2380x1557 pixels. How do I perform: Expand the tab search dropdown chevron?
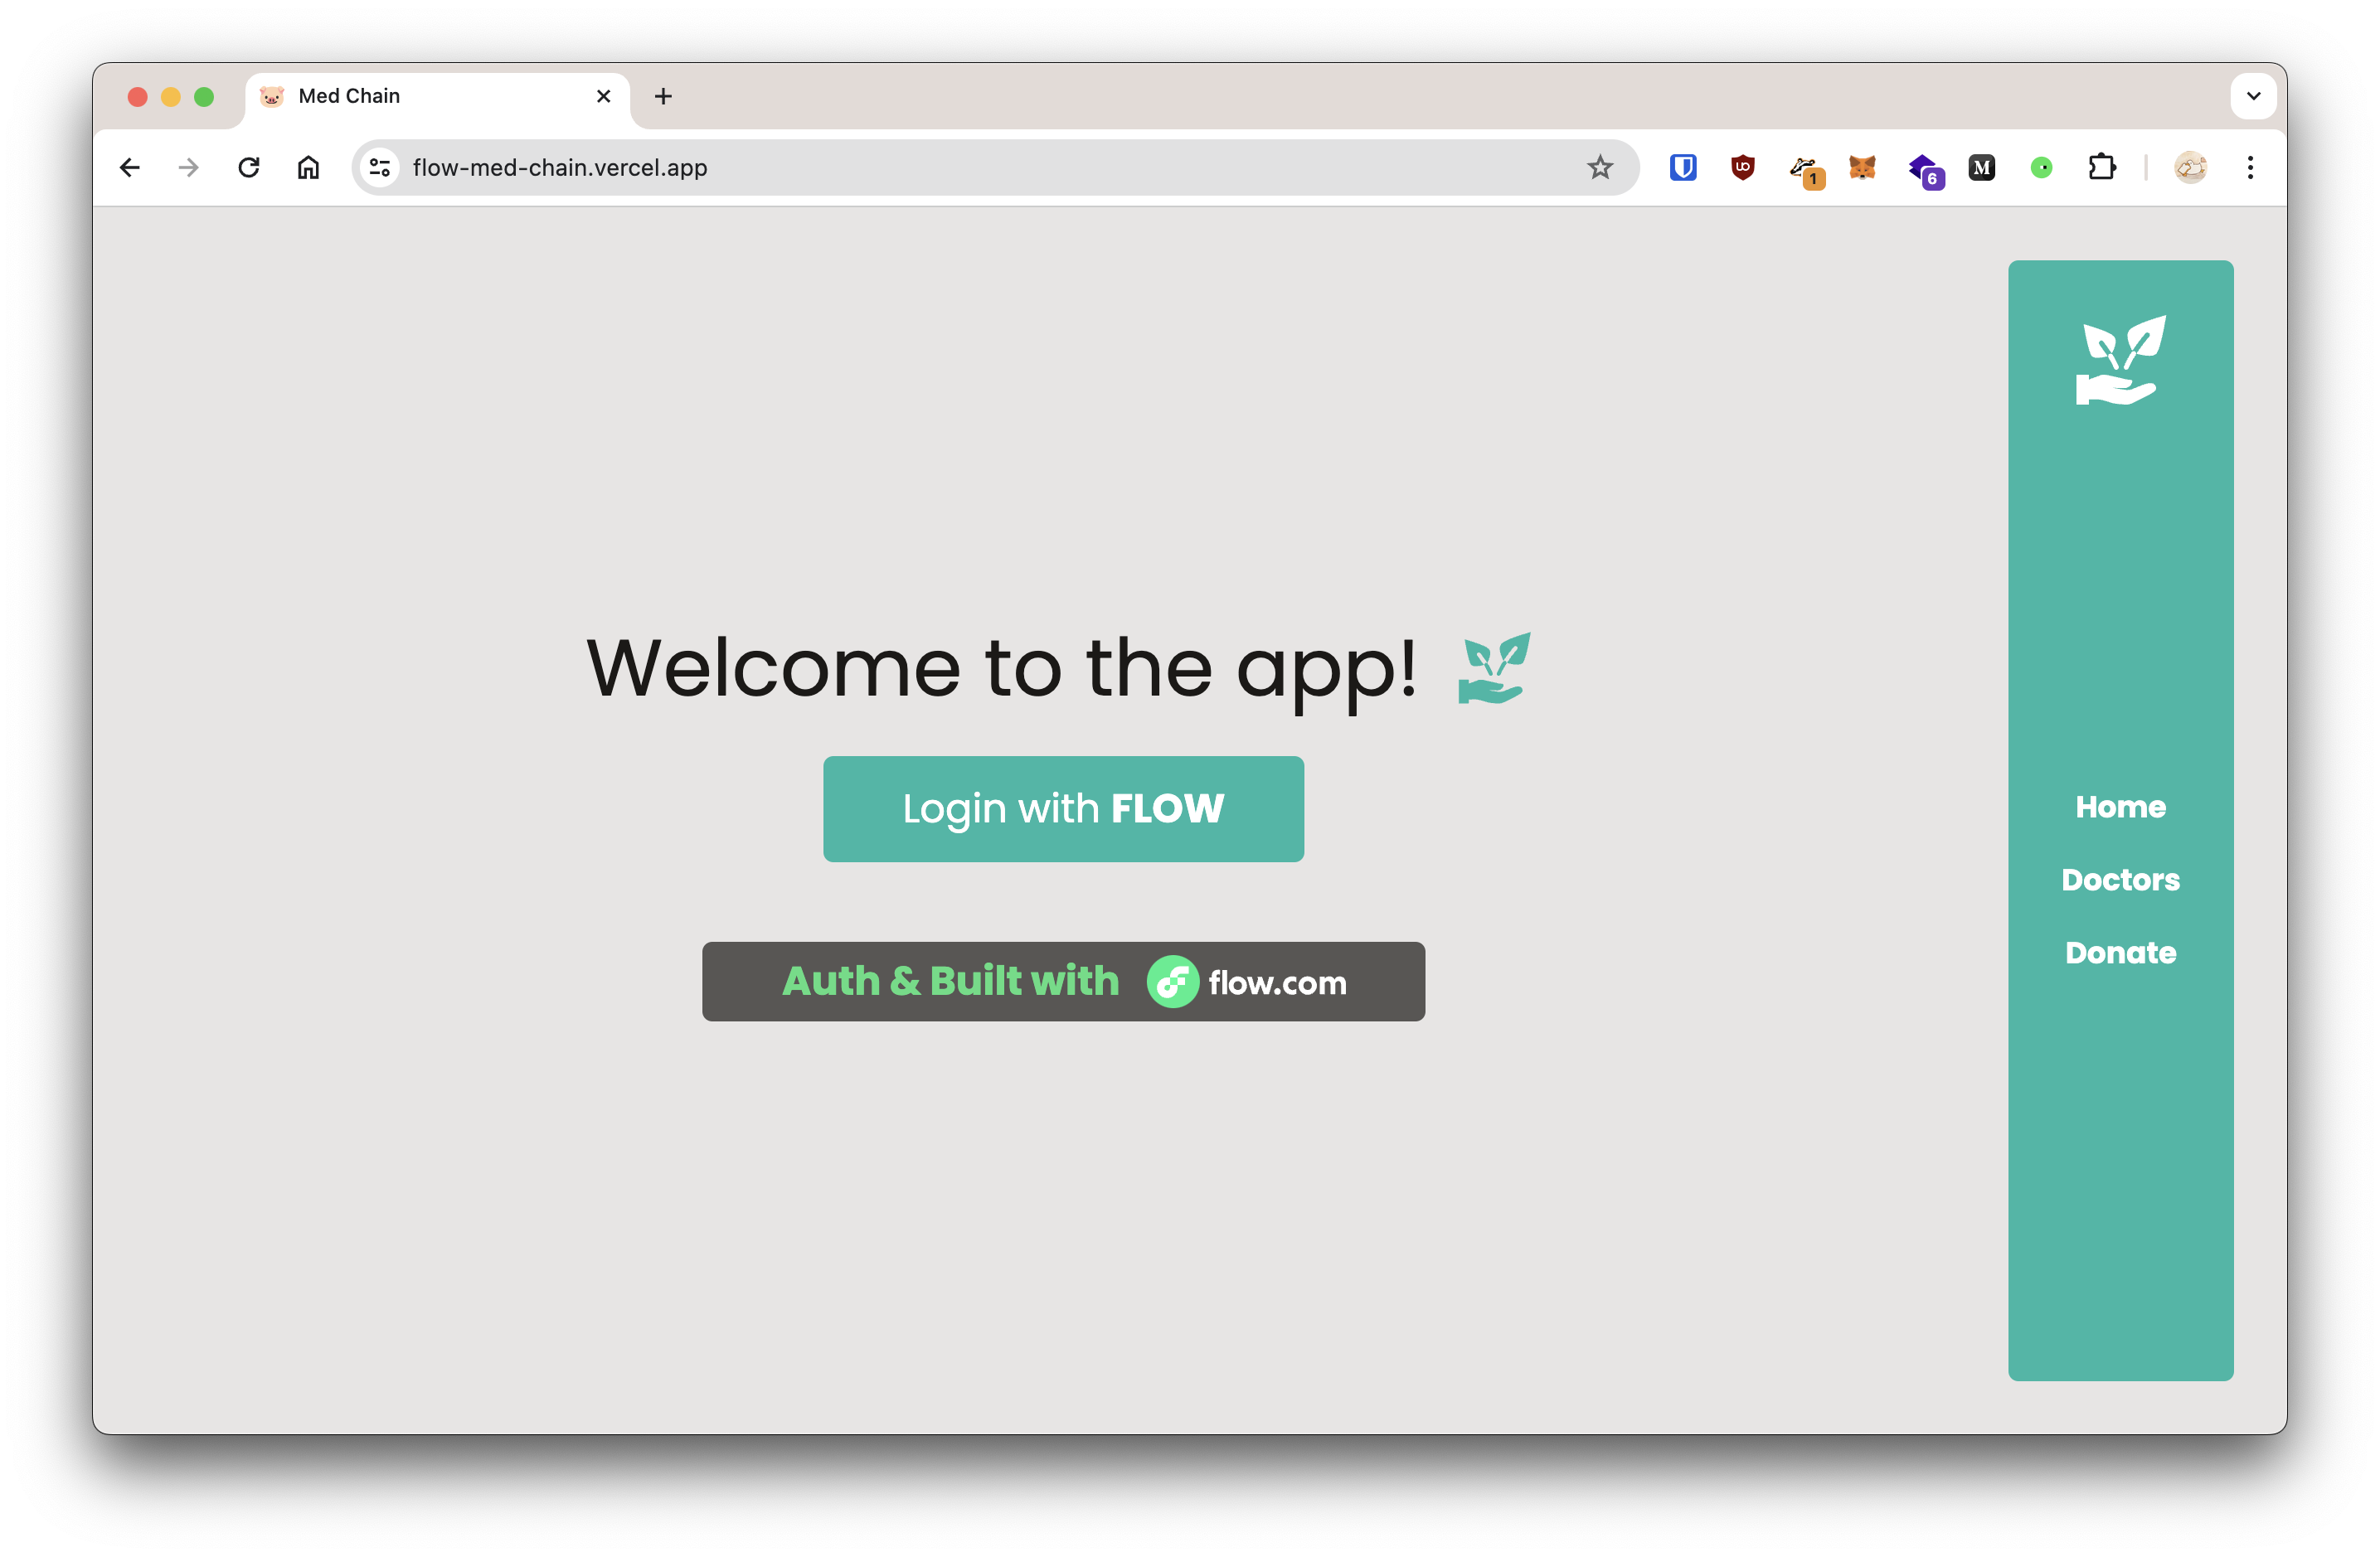point(2253,96)
